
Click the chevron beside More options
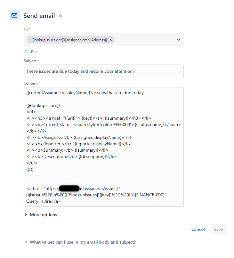point(26,215)
